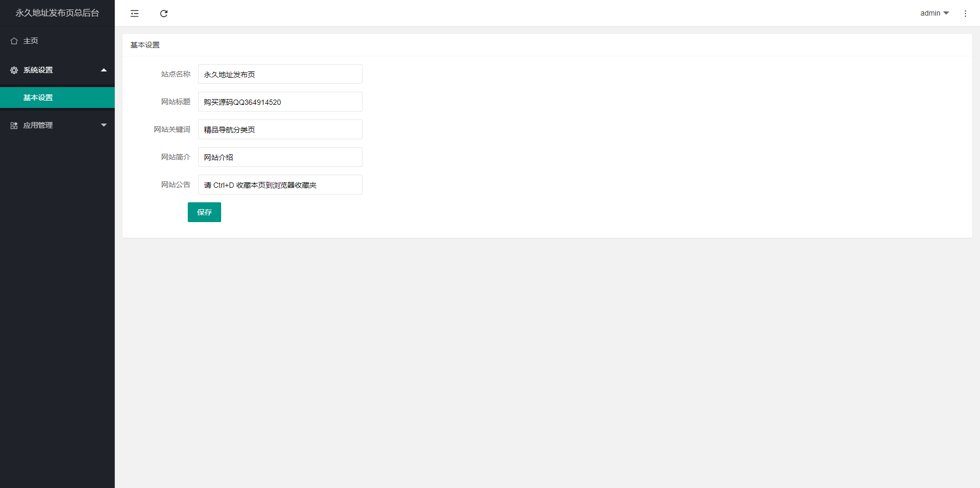Screen dimensions: 980x488
Task: Focus the 站点名称 input field
Action: [x=280, y=75]
